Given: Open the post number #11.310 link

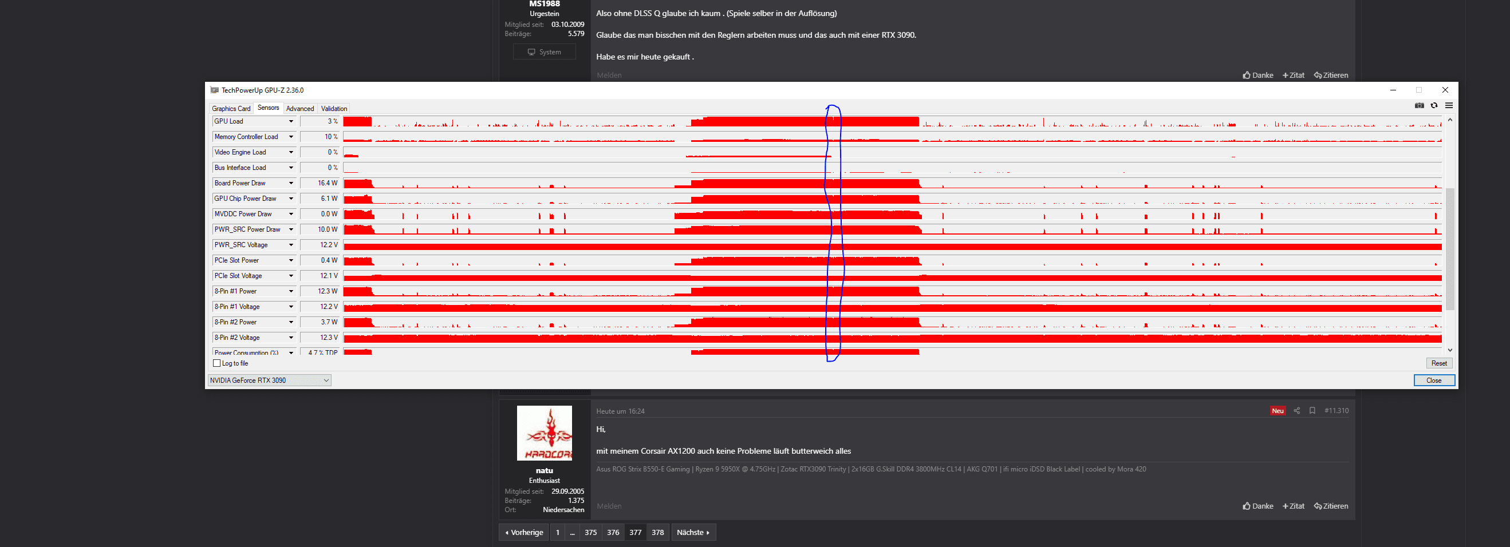Looking at the screenshot, I should point(1336,411).
